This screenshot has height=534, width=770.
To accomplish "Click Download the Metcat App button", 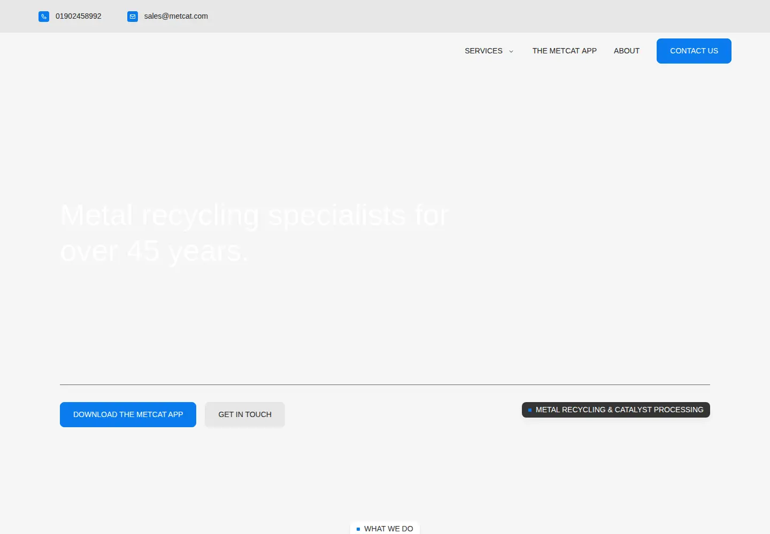I will point(128,414).
